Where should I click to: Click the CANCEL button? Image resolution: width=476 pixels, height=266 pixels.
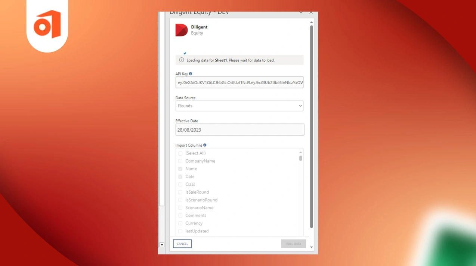click(x=182, y=244)
